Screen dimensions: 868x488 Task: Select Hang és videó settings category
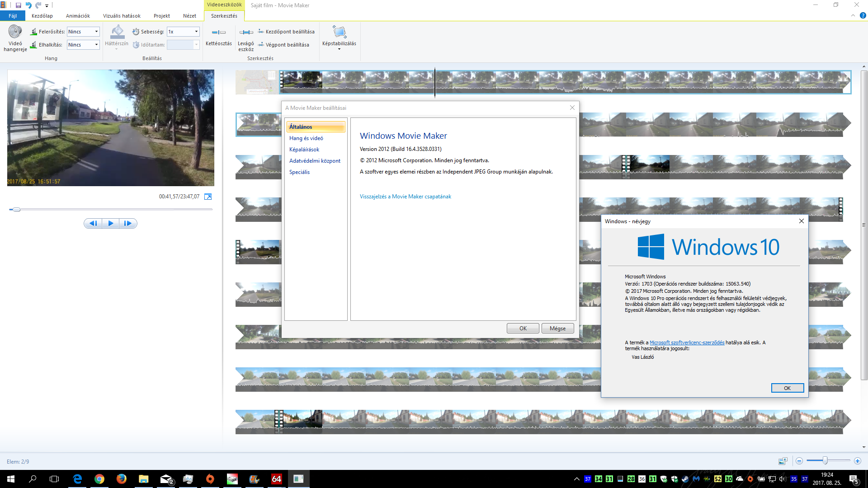click(x=306, y=138)
